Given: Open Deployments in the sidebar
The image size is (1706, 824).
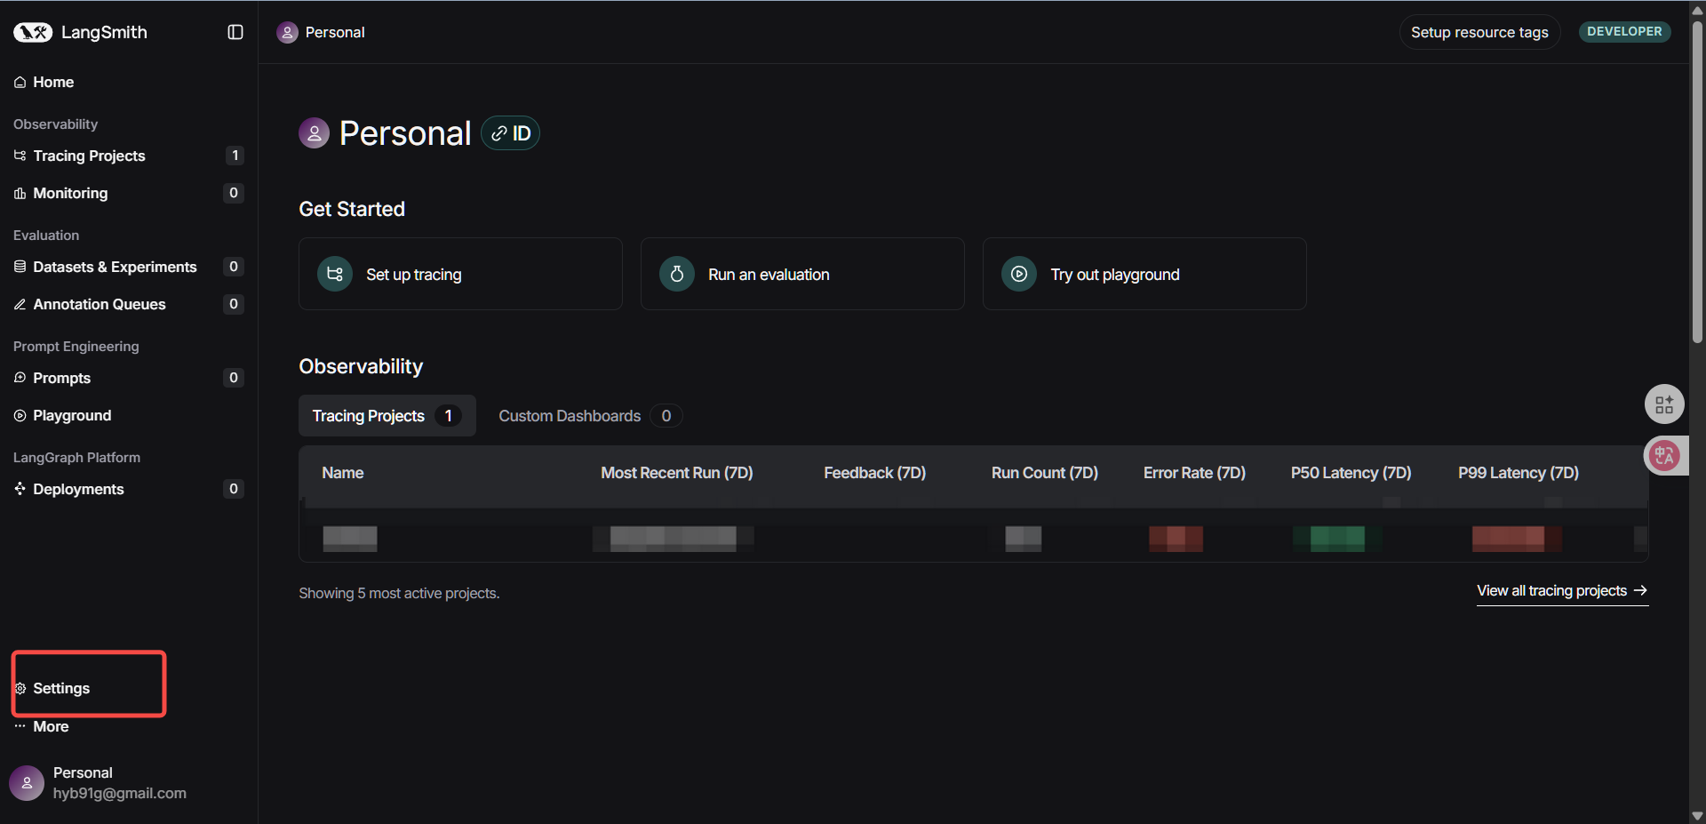Looking at the screenshot, I should tap(129, 489).
